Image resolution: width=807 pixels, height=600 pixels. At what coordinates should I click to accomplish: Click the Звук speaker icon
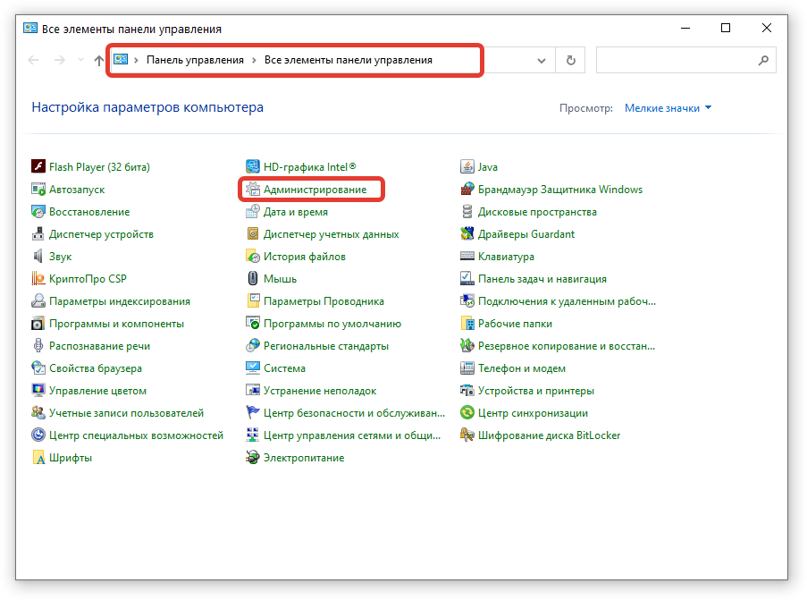click(38, 257)
